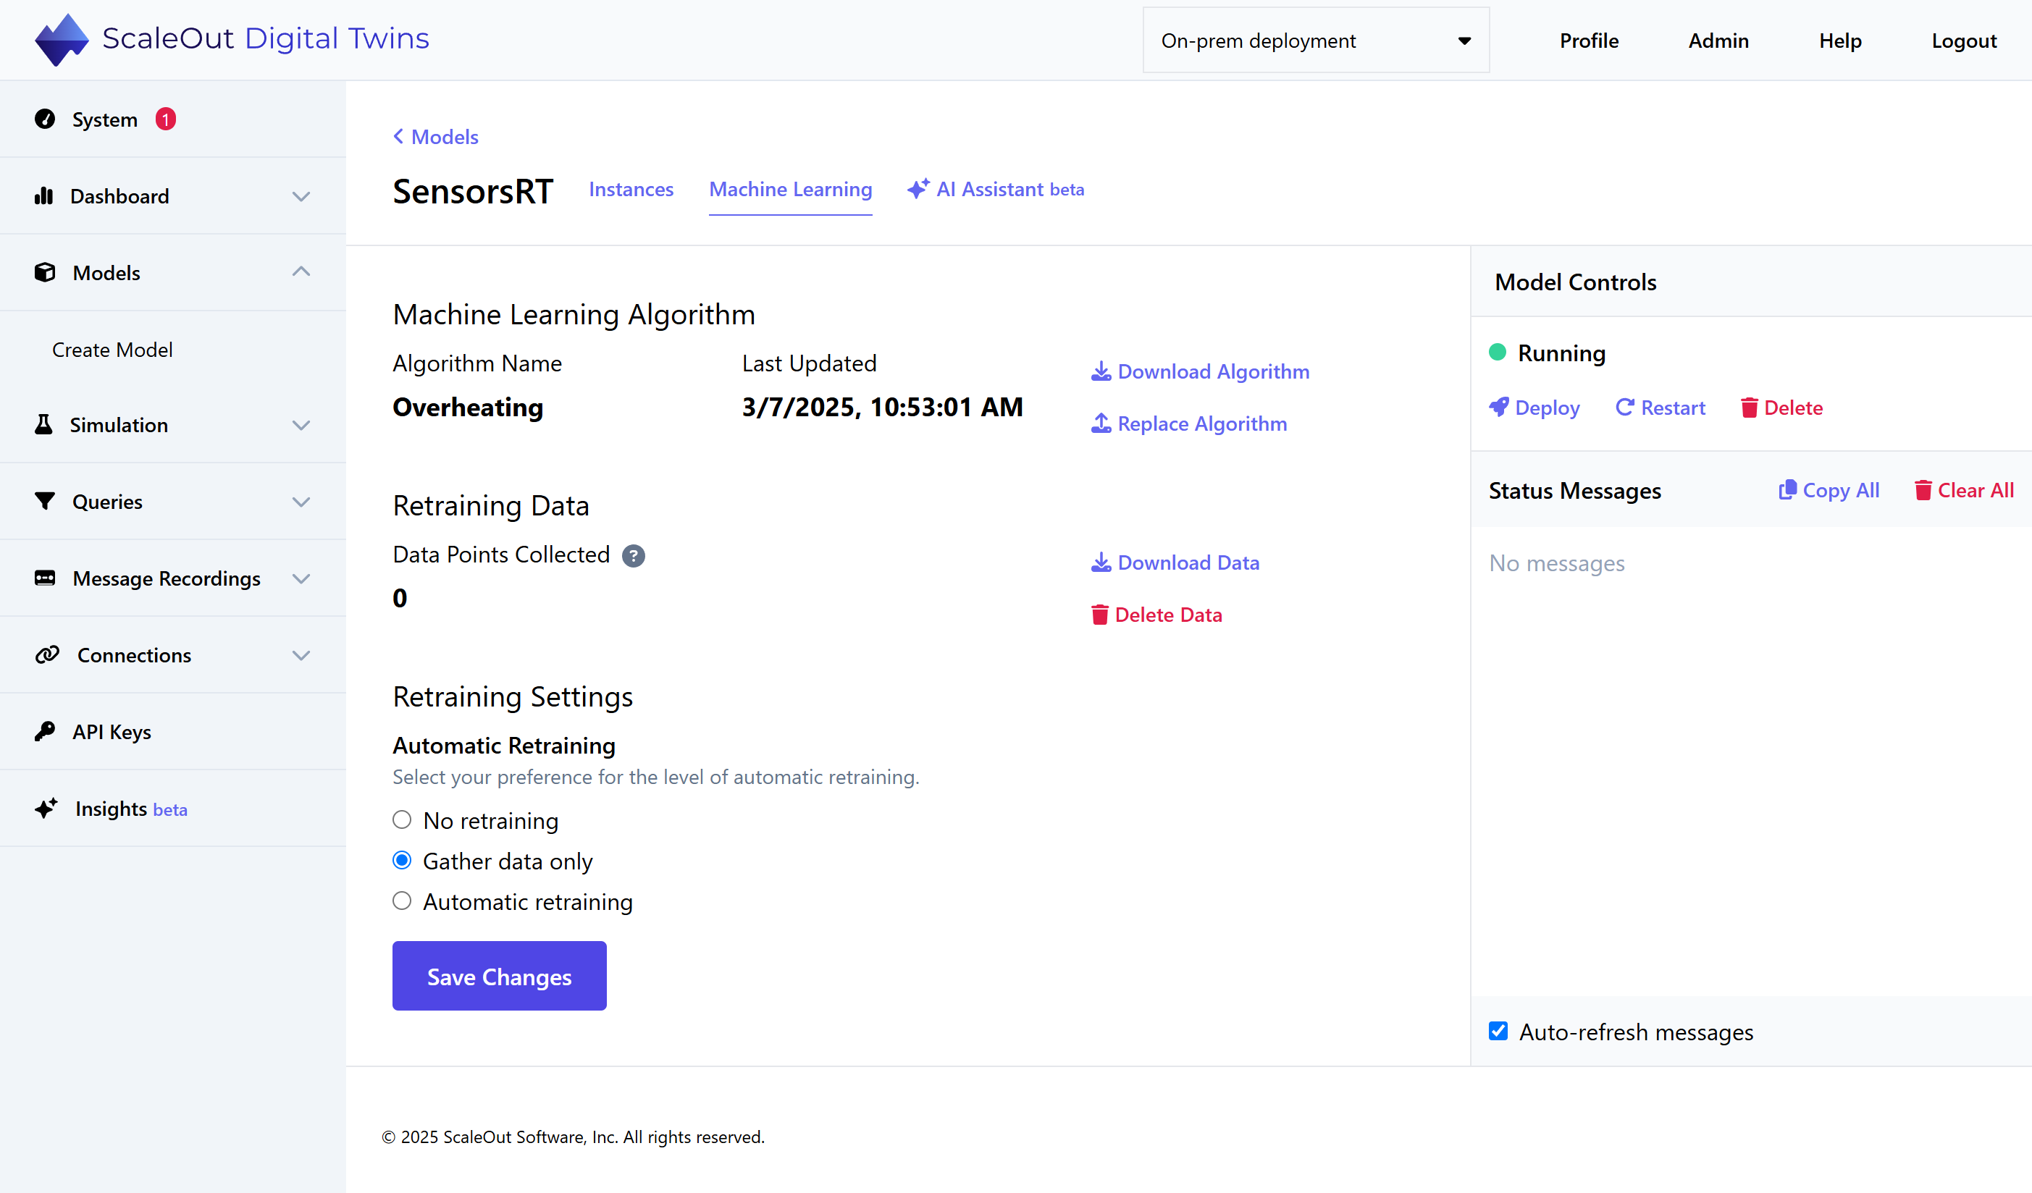Click the System sidebar label

tap(105, 119)
